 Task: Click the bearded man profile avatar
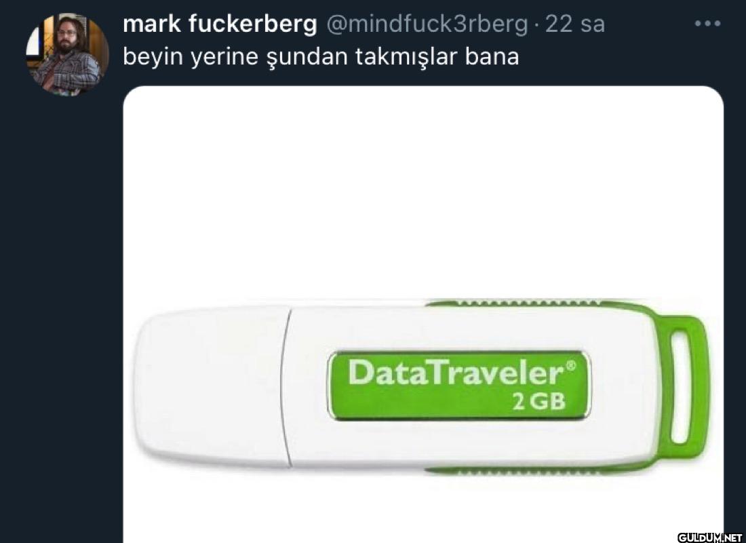coord(67,54)
